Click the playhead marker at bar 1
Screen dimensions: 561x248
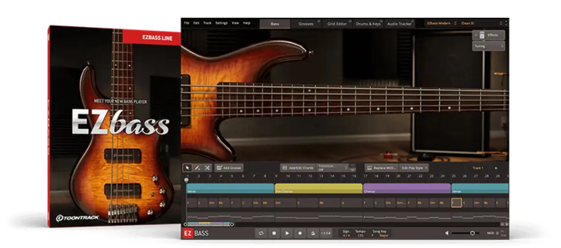pos(186,181)
